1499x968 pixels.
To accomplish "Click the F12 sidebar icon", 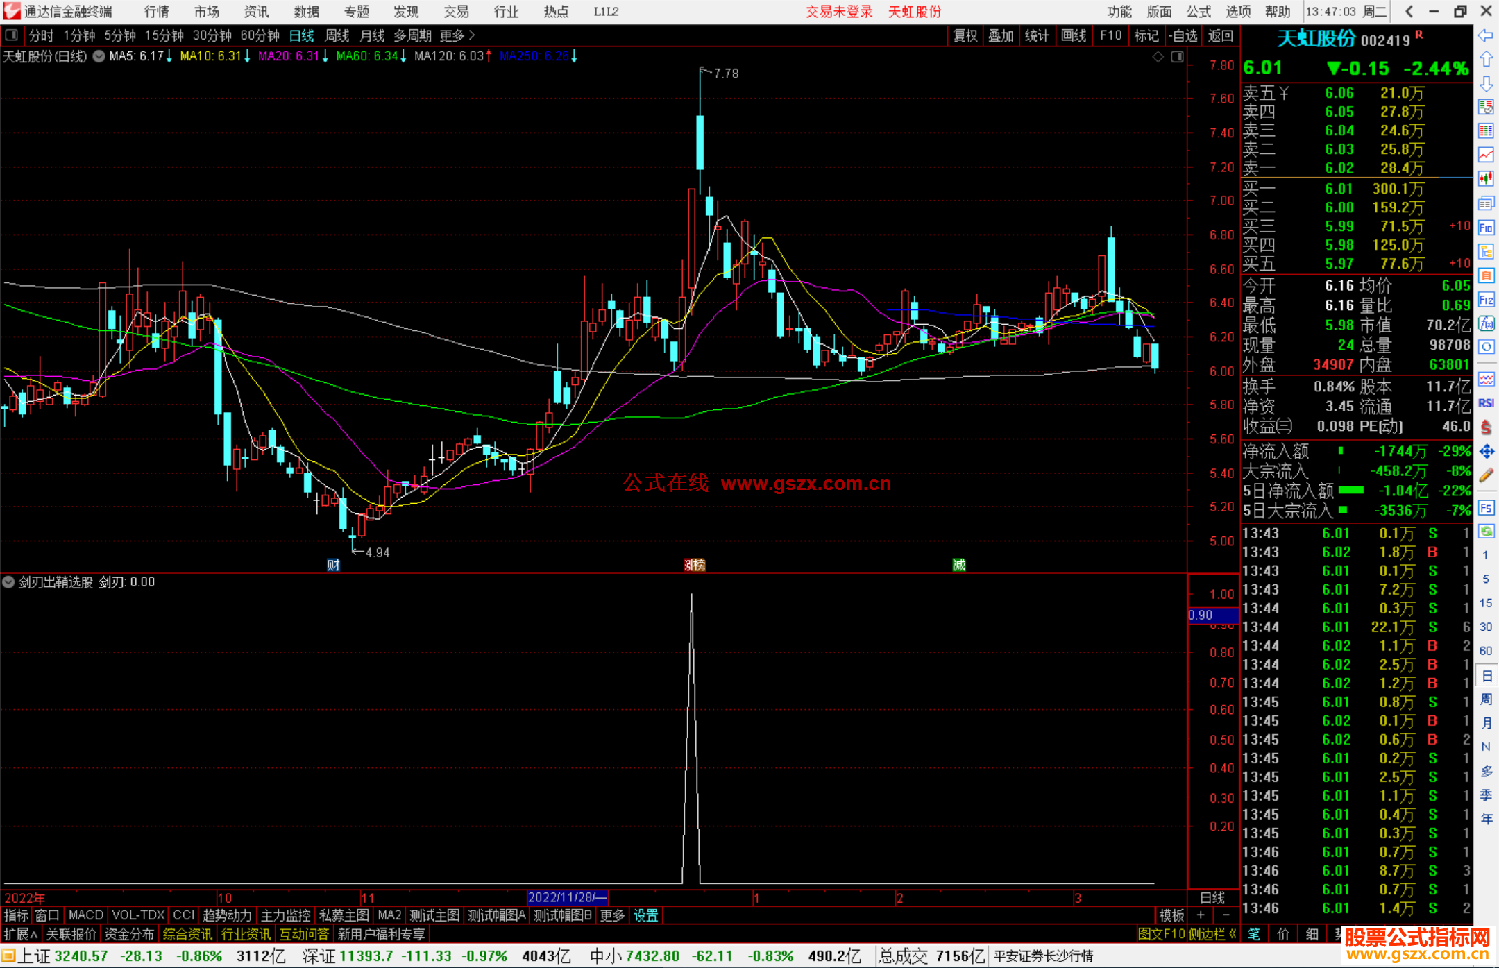I will pos(1486,300).
